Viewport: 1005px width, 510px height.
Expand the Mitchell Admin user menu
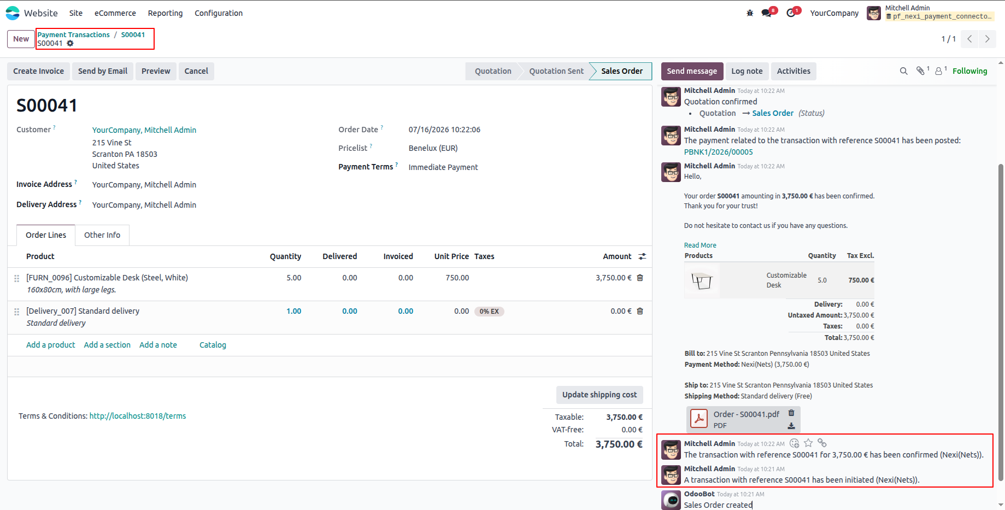click(x=930, y=13)
